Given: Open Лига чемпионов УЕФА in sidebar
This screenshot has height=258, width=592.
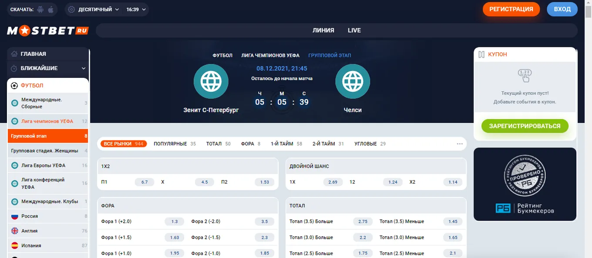Looking at the screenshot, I should (48, 121).
